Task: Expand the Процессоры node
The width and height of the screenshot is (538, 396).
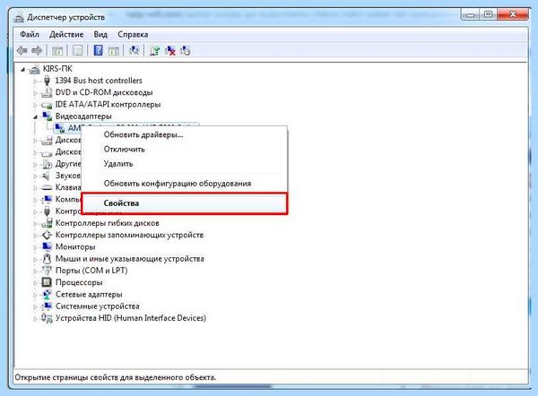Action: coord(35,283)
